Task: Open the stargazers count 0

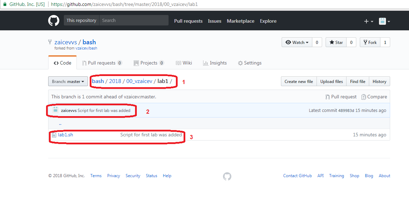Action: tap(351, 43)
